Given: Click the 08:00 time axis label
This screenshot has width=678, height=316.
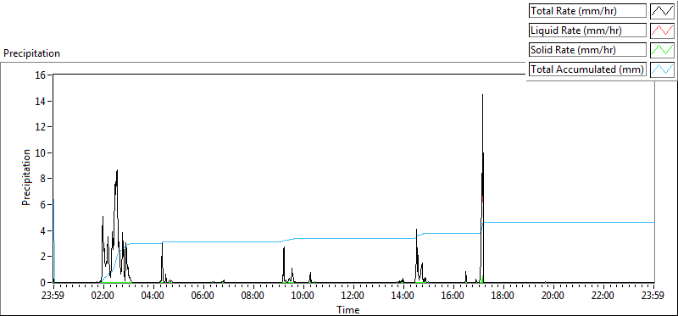Looking at the screenshot, I should 253,296.
